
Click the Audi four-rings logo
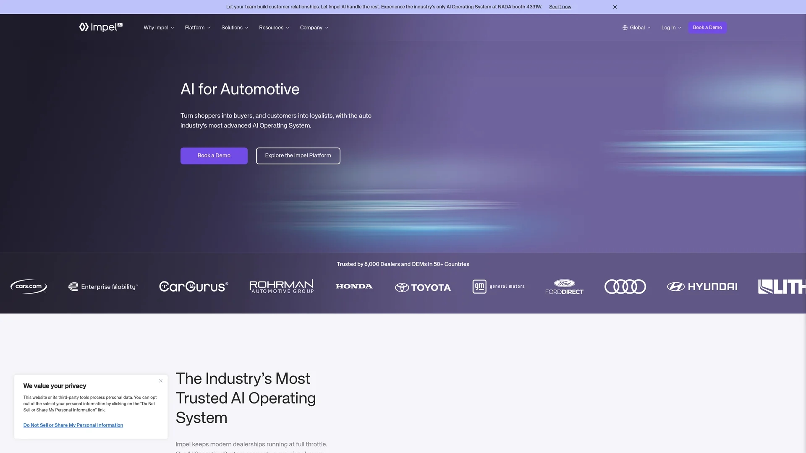pos(625,286)
